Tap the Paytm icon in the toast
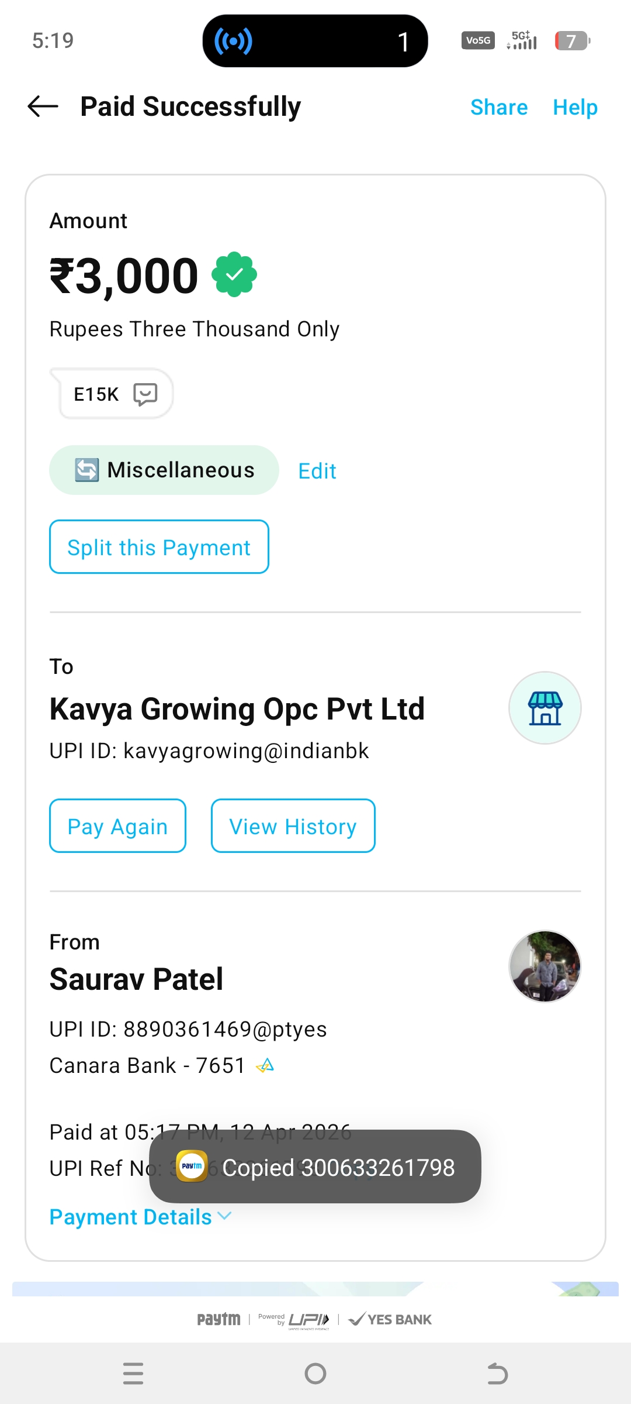The width and height of the screenshot is (631, 1404). point(192,1166)
